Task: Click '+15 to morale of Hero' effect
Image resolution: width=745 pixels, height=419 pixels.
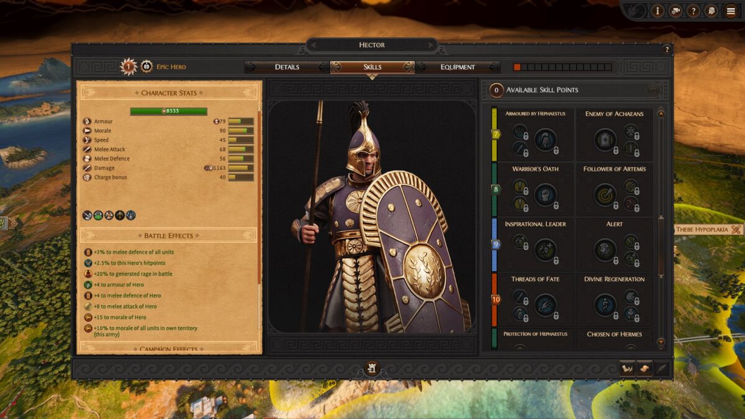Action: 120,317
